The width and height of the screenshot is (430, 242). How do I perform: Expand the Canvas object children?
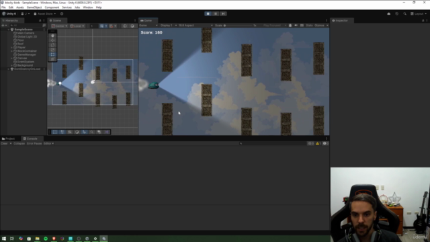pyautogui.click(x=11, y=58)
